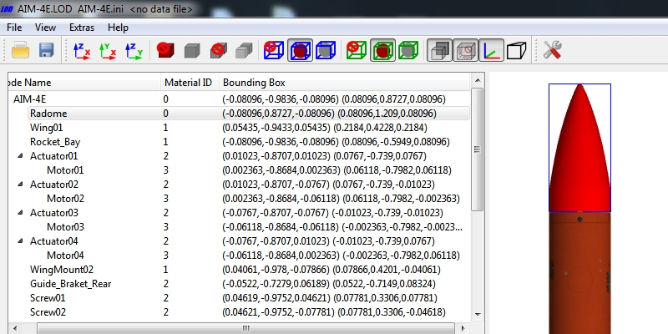Image resolution: width=668 pixels, height=334 pixels.
Task: Click Rocket_Bay bounding box coordinates
Action: pyautogui.click(x=337, y=142)
